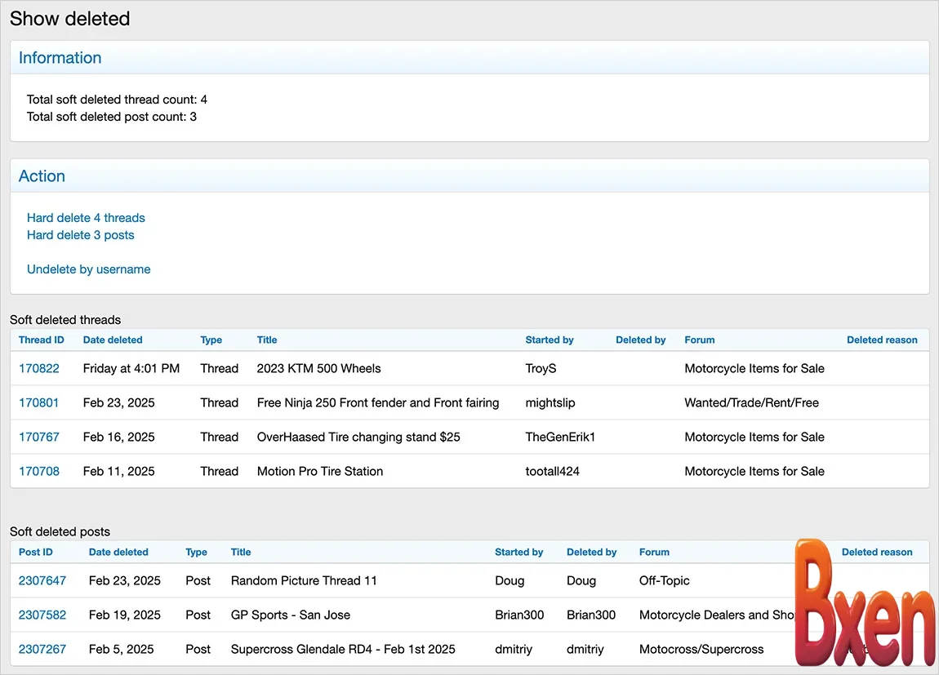Click the Action panel heading

(x=42, y=176)
